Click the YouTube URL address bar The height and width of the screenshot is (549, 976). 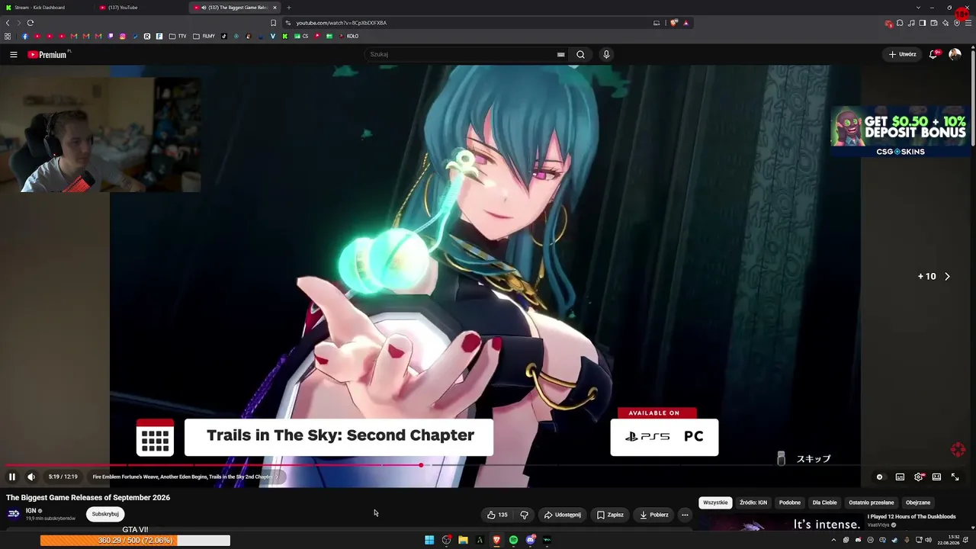(467, 23)
